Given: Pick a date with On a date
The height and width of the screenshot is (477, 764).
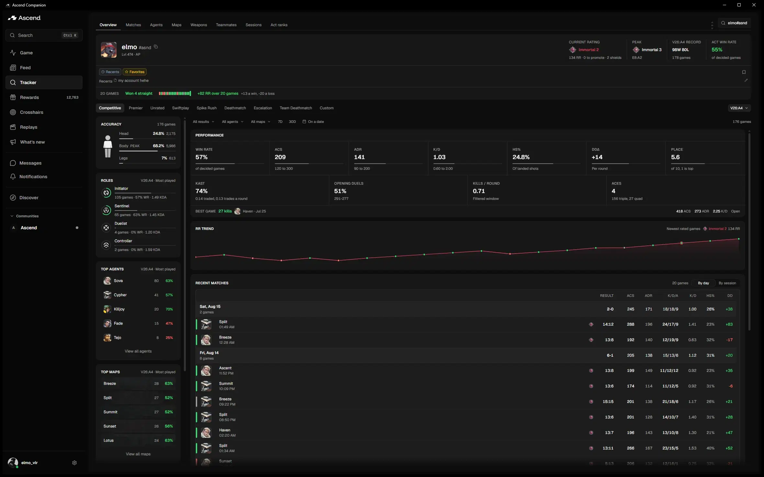Looking at the screenshot, I should pos(313,122).
